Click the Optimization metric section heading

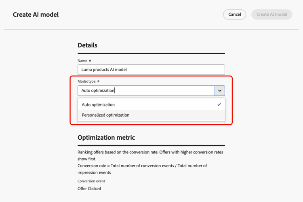pyautogui.click(x=106, y=138)
